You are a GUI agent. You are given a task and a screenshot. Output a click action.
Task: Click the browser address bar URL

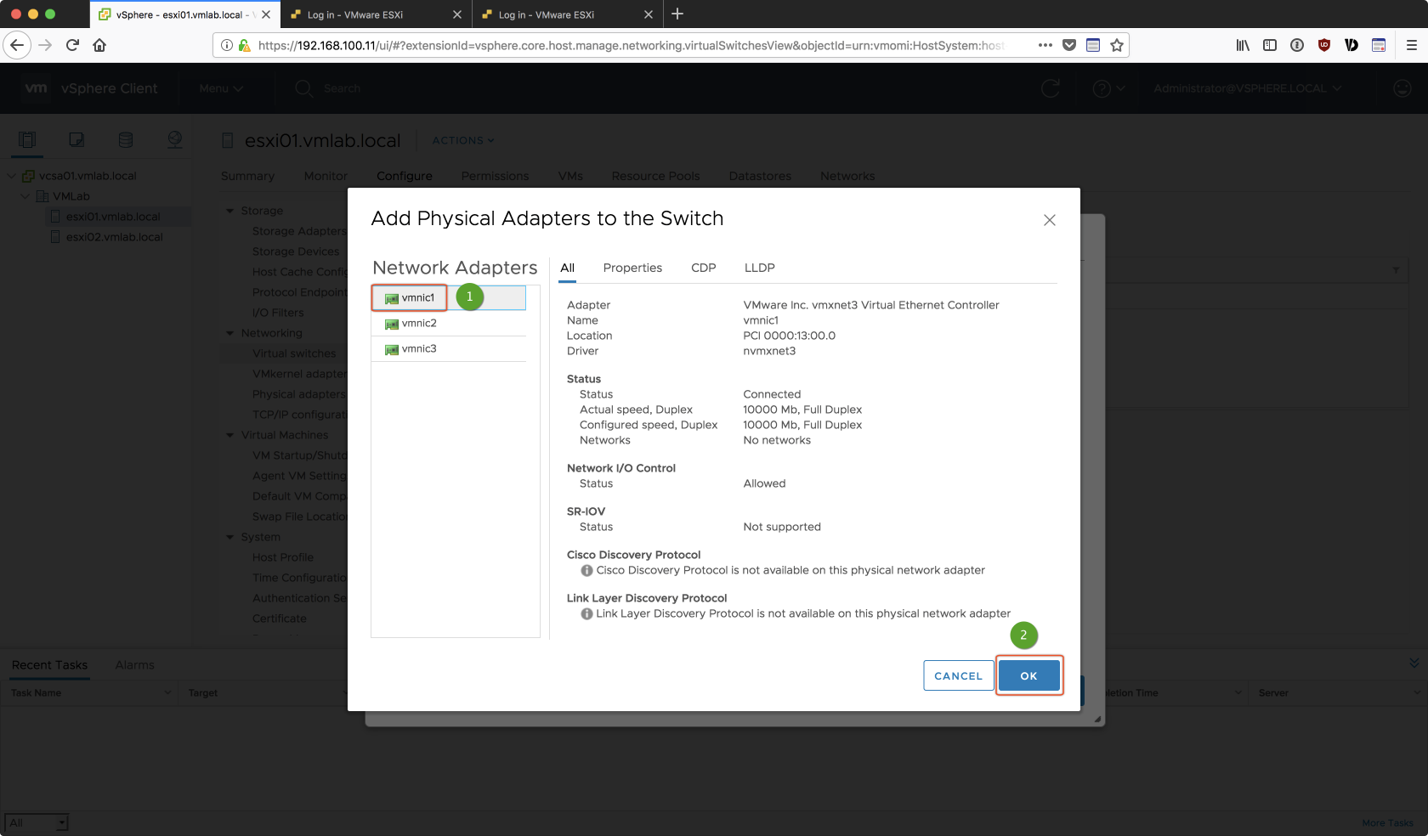pos(629,45)
